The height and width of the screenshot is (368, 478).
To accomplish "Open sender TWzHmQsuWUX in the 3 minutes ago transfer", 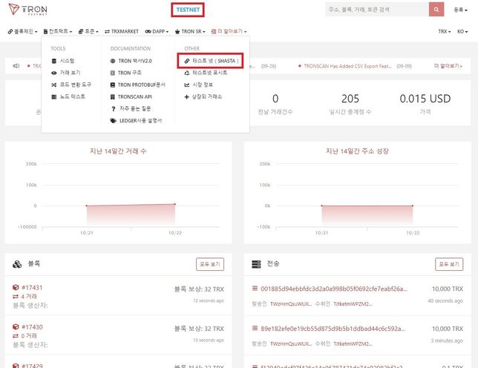I will click(x=291, y=344).
